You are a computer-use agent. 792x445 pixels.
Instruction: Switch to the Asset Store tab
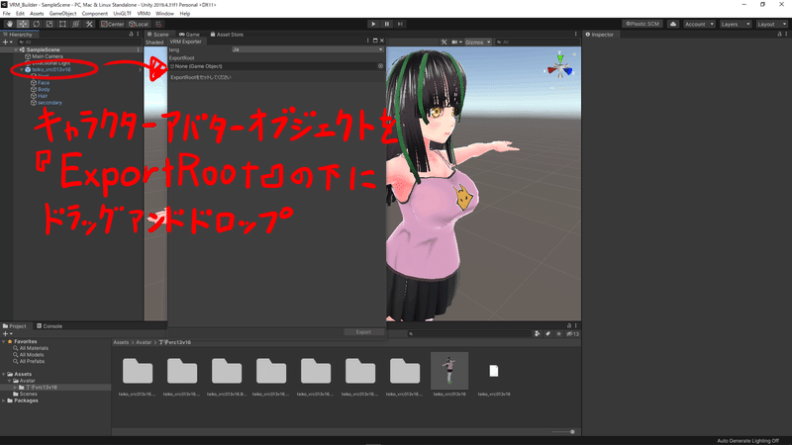pyautogui.click(x=227, y=35)
